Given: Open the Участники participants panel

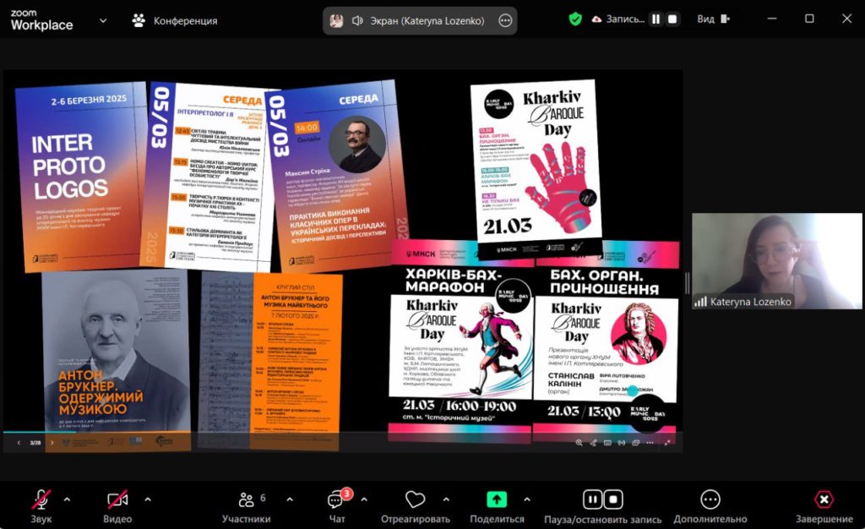Looking at the screenshot, I should click(246, 504).
